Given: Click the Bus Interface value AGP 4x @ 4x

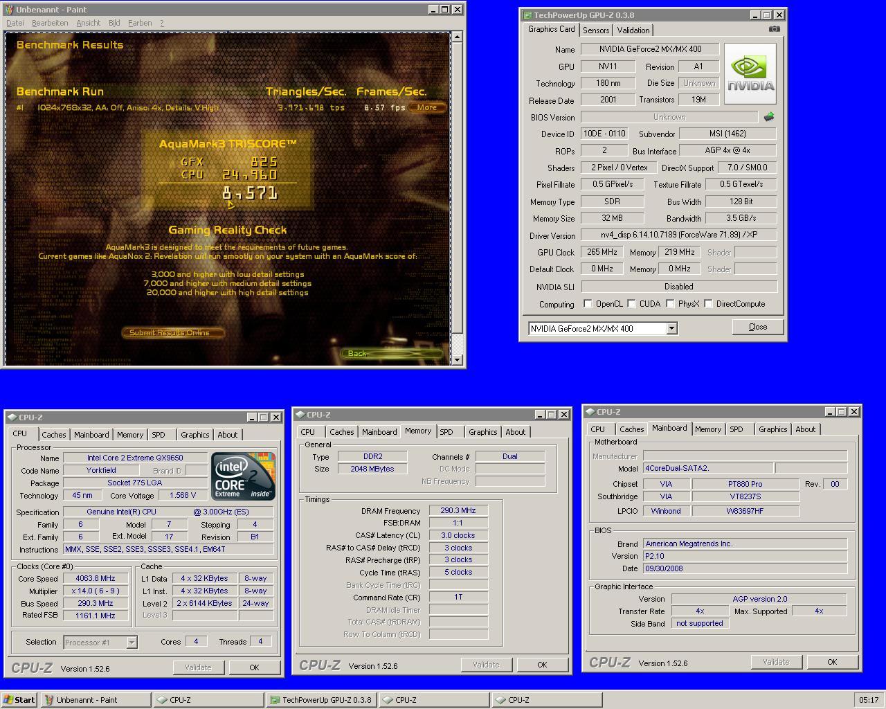Looking at the screenshot, I should point(727,150).
